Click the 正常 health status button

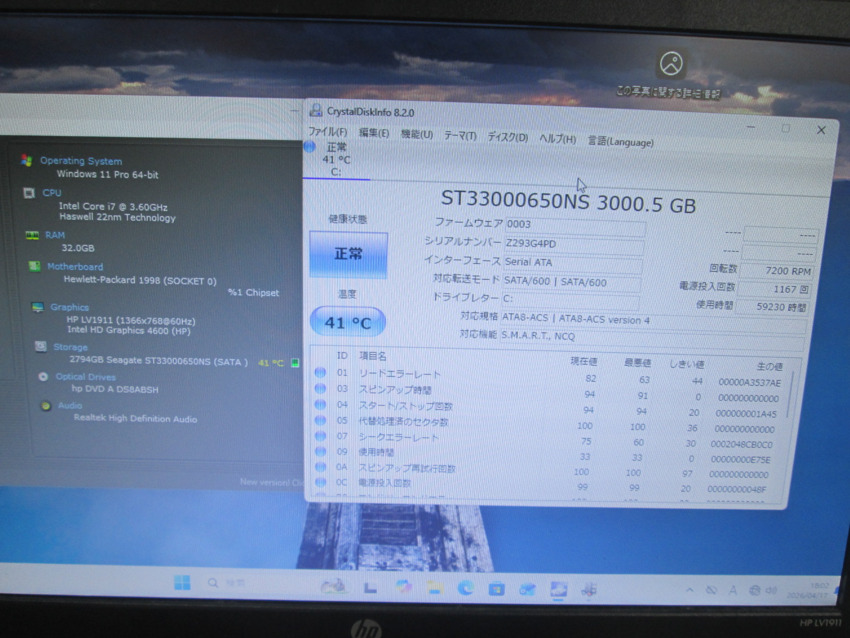348,255
